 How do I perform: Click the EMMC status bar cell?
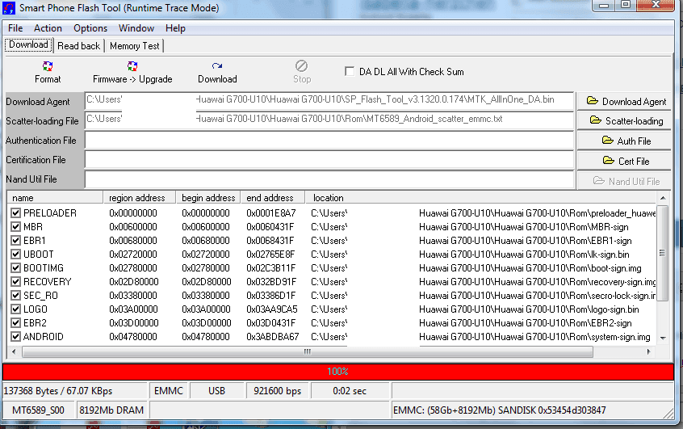169,391
